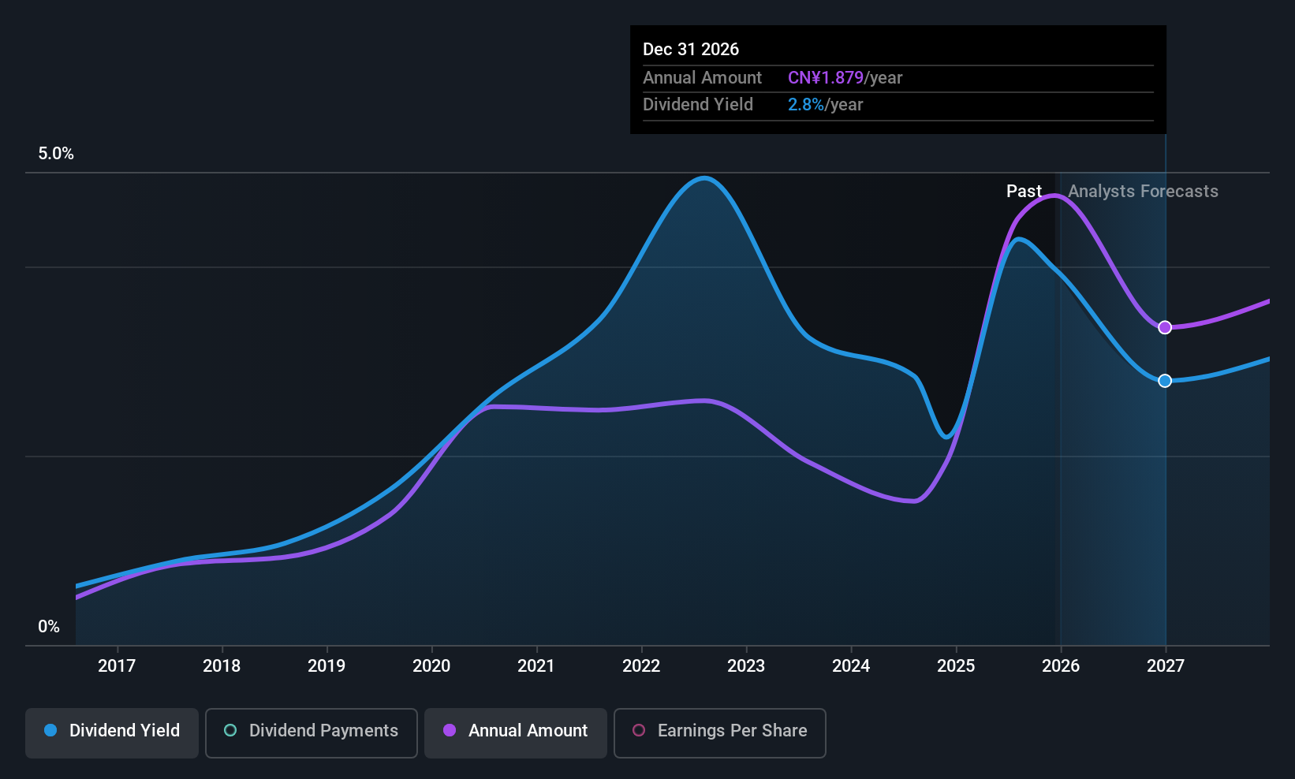Click the teal Dividend Payments circle icon
This screenshot has height=779, width=1295.
click(x=230, y=731)
